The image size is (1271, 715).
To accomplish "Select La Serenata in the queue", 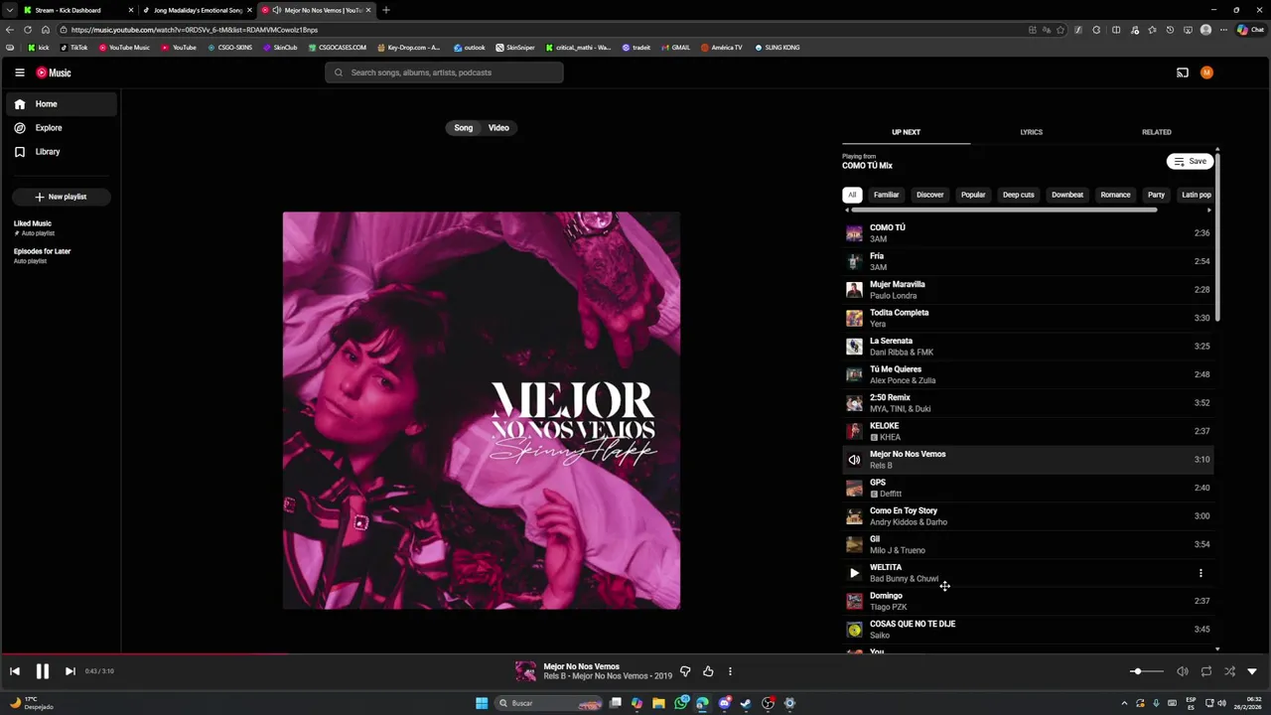I will coord(1028,347).
